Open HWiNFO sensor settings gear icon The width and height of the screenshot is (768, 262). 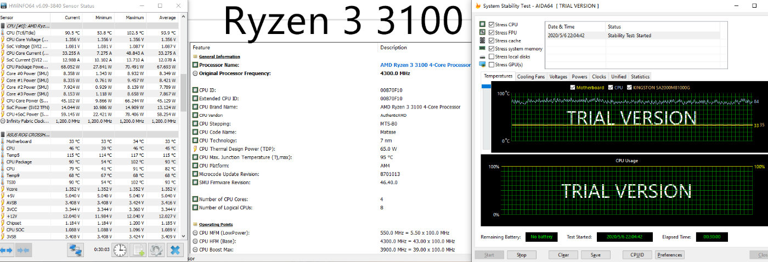[x=156, y=250]
